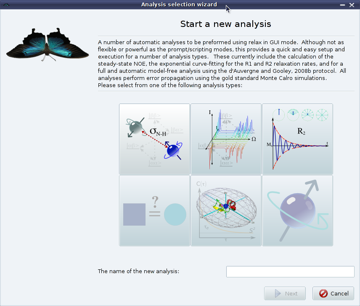This screenshot has width=360, height=306.
Task: Click the green arrow icon on Next
Action: click(278, 293)
